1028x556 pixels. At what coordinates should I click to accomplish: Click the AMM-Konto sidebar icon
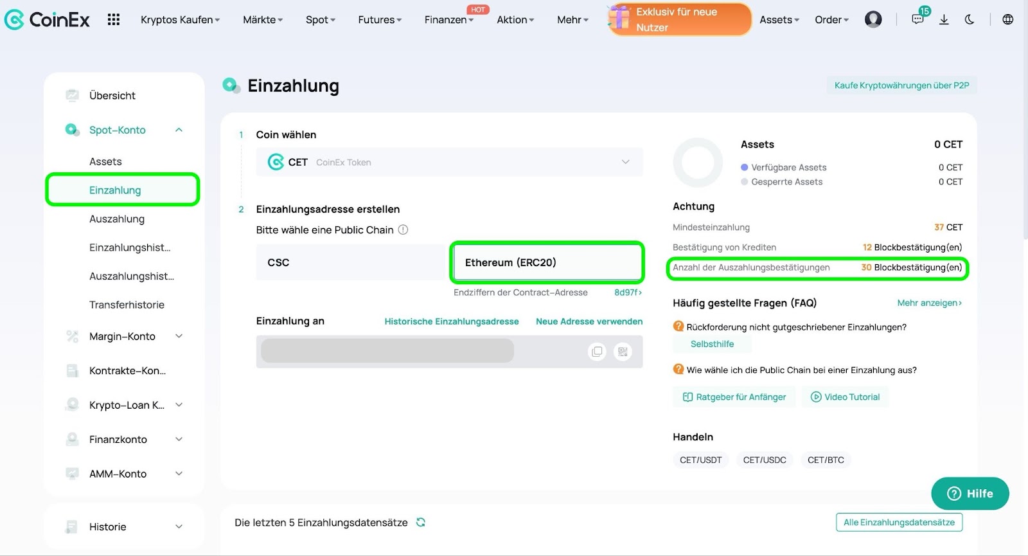point(73,474)
